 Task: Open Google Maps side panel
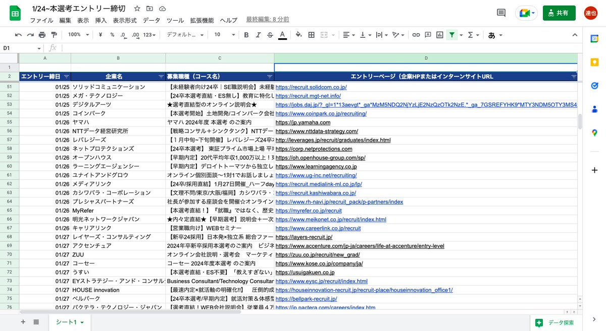coord(595,133)
